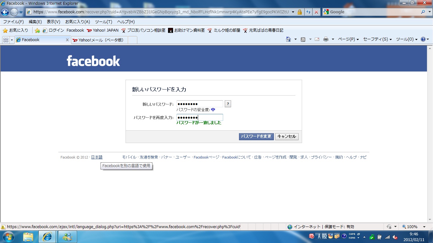Click the モバイル footer link
Screen dimensions: 433x243
(129, 157)
